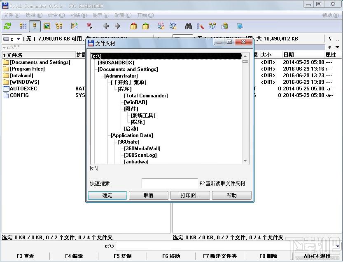Screen dimensions: 343x262
Task: Sort right panel by 日期 column header
Action: 303,55
